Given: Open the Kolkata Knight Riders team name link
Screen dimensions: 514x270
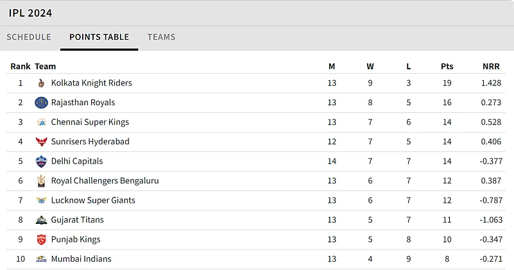Looking at the screenshot, I should pyautogui.click(x=92, y=83).
